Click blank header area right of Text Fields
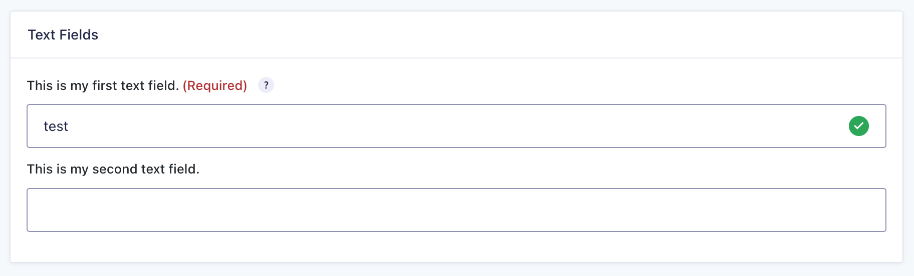This screenshot has height=276, width=914. click(x=501, y=35)
